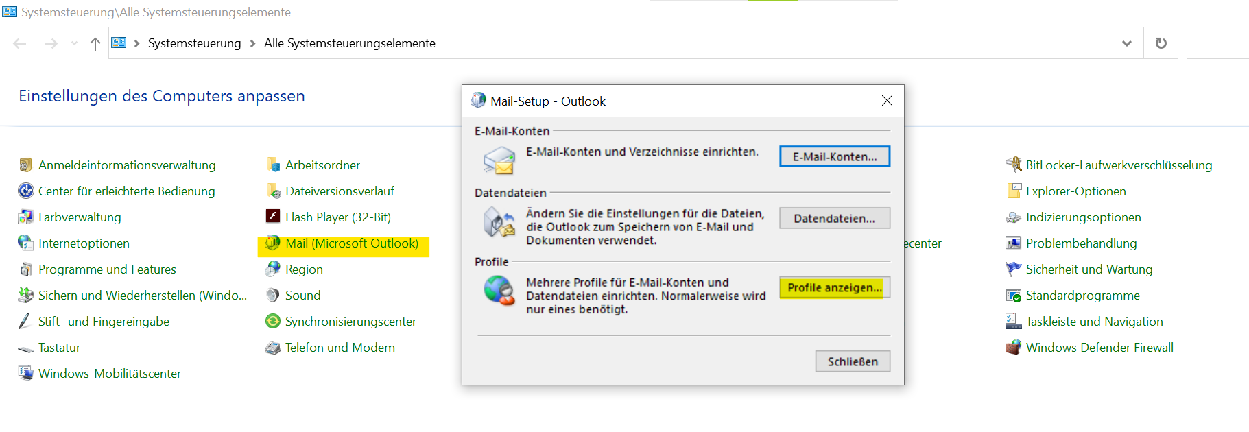The image size is (1249, 432).
Task: Click the Mail-Setup title bar Outlook icon
Action: pos(478,101)
